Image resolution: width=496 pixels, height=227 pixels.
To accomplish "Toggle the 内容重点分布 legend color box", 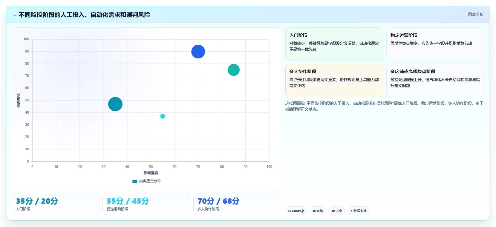I will 135,181.
